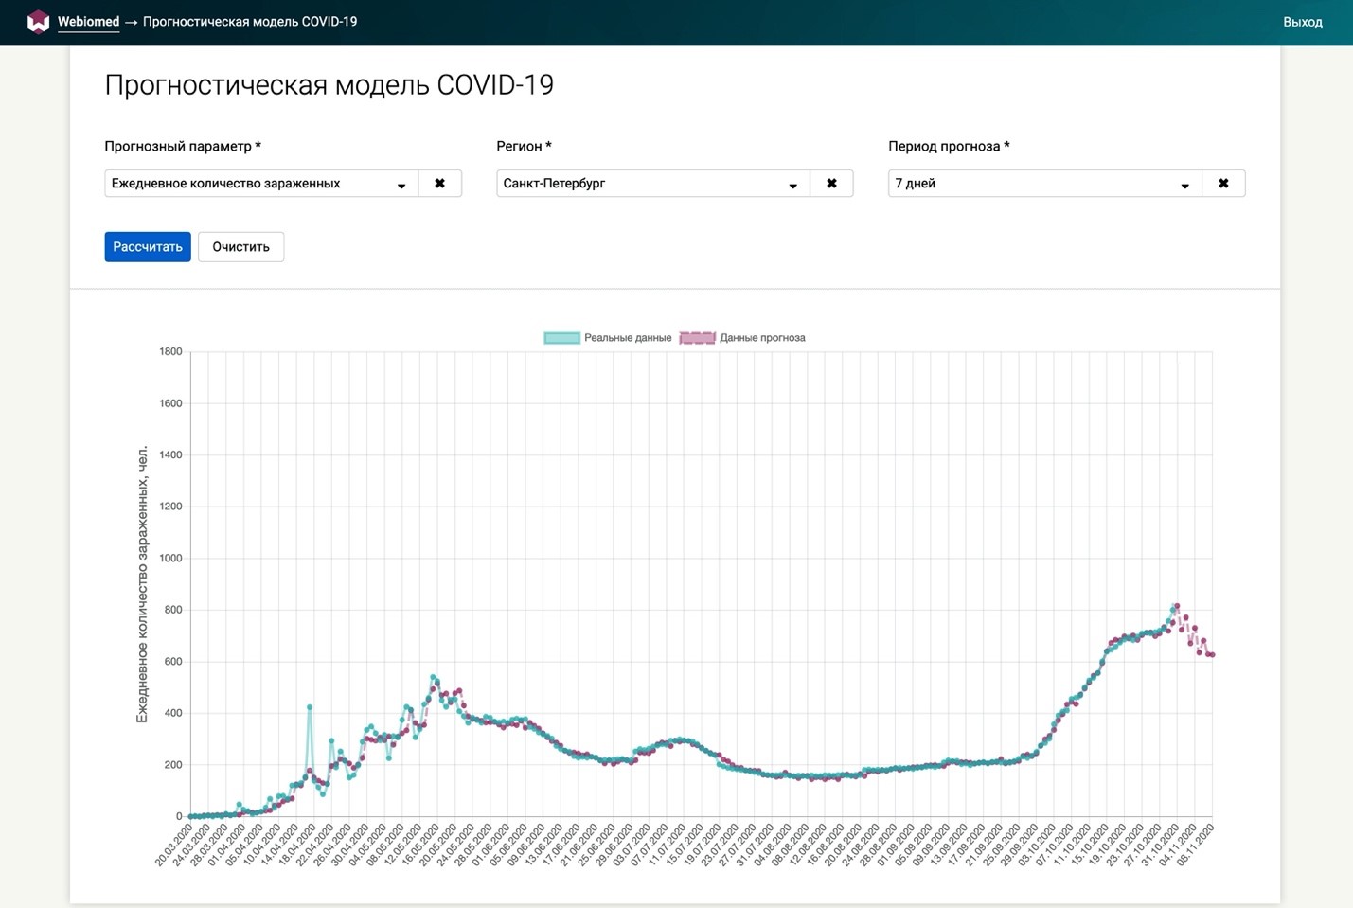Open the Период прогноза dropdown showing 7 дней
This screenshot has height=908, width=1353.
click(1045, 184)
